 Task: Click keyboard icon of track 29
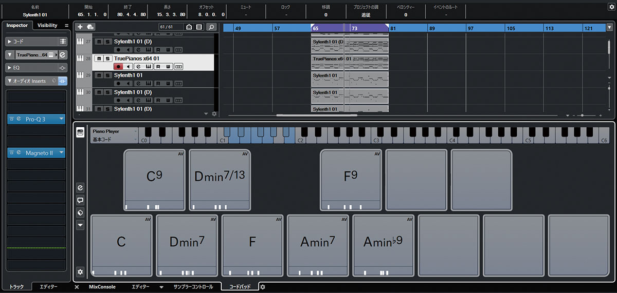pos(80,75)
